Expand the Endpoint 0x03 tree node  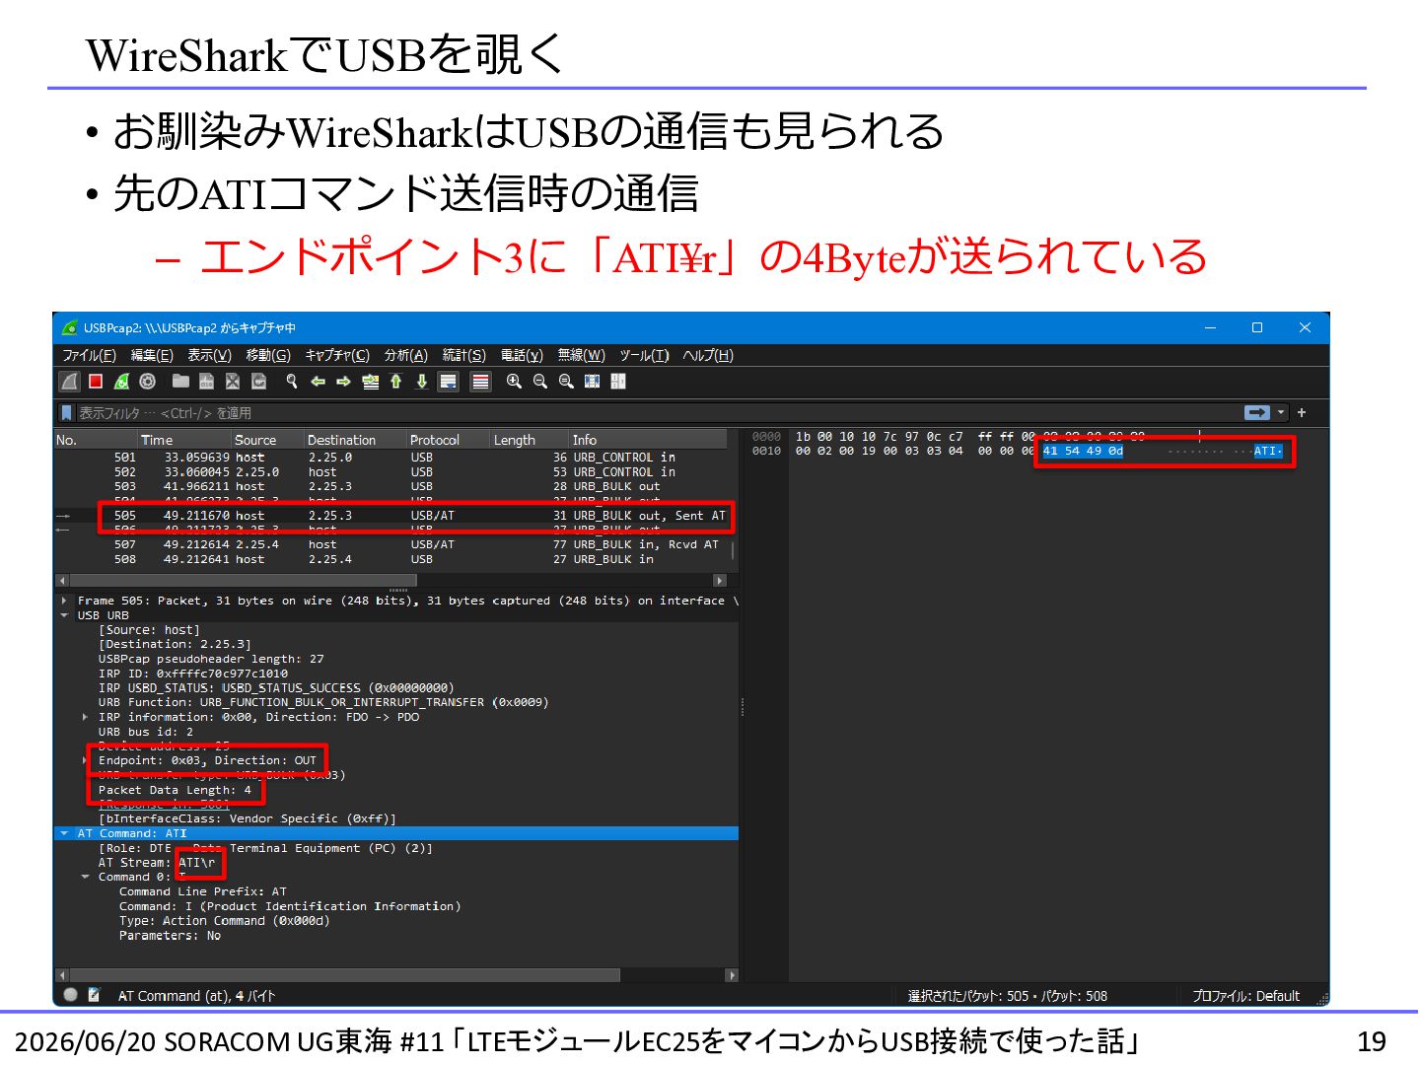[86, 760]
